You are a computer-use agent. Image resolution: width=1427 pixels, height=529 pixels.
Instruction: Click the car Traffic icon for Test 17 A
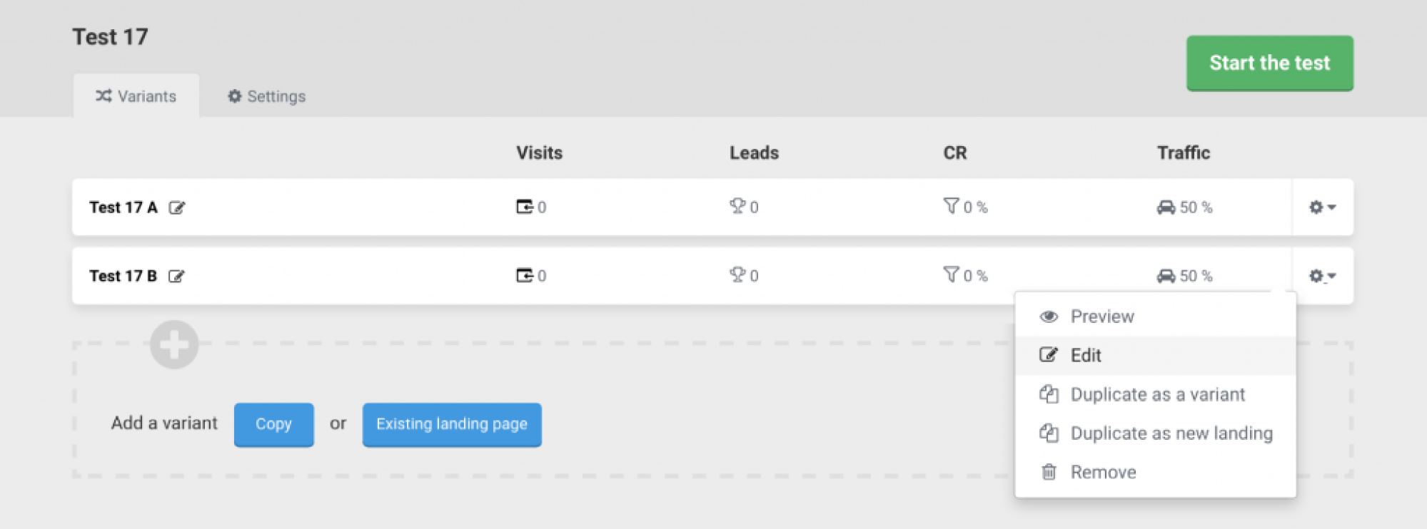pos(1166,207)
